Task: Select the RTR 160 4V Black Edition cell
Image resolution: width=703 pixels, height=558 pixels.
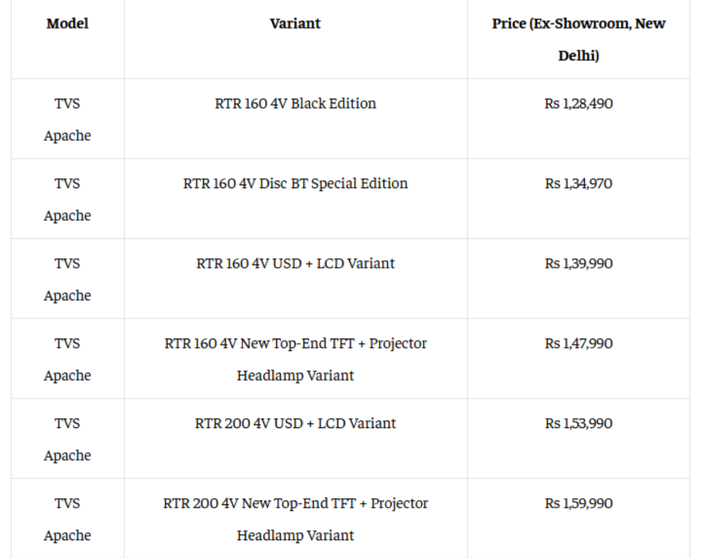Action: (x=295, y=103)
